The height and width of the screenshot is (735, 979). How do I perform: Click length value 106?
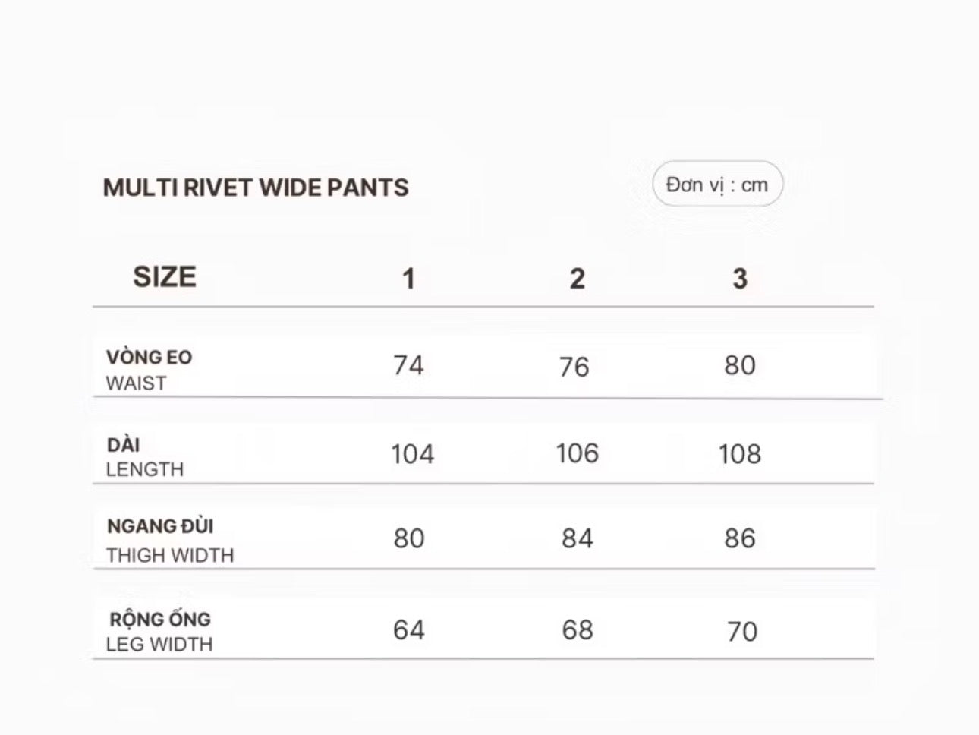(577, 453)
